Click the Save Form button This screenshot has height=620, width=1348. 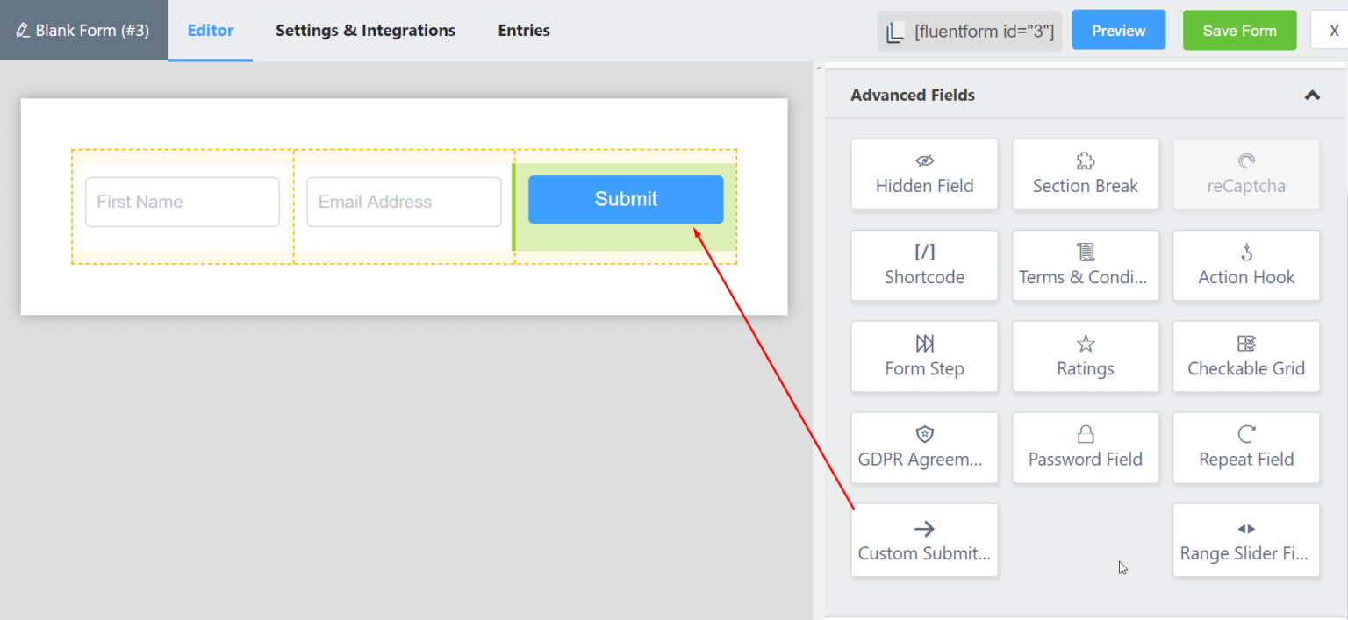point(1239,29)
